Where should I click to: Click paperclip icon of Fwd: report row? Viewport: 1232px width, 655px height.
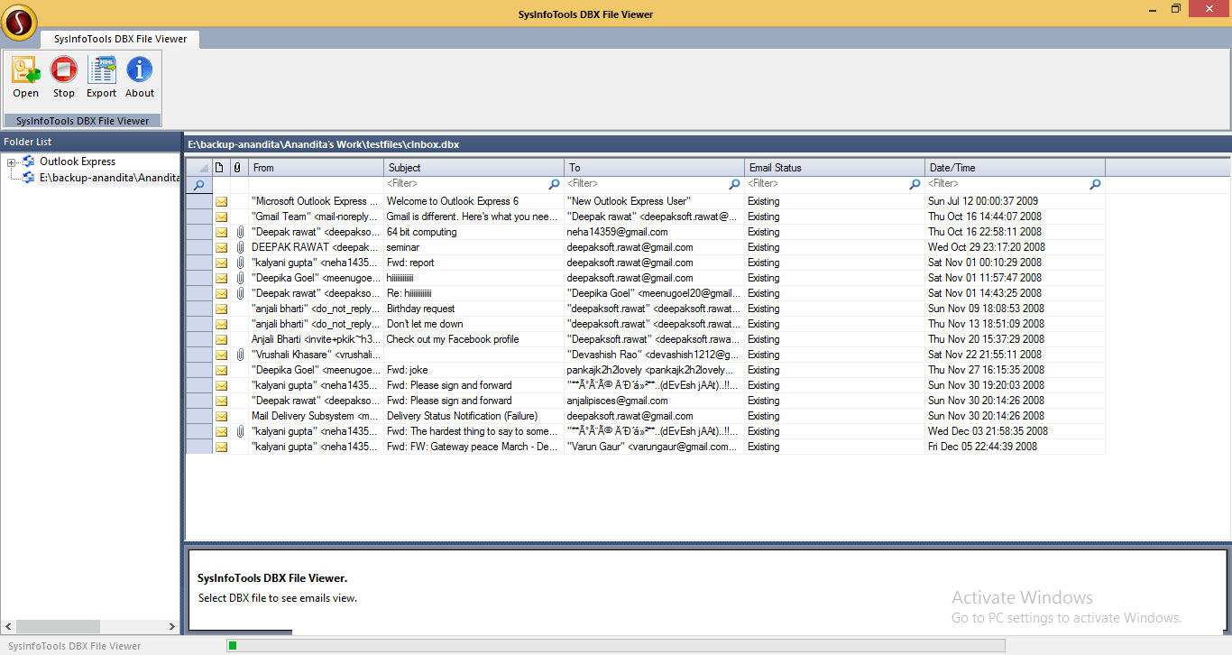tap(240, 263)
